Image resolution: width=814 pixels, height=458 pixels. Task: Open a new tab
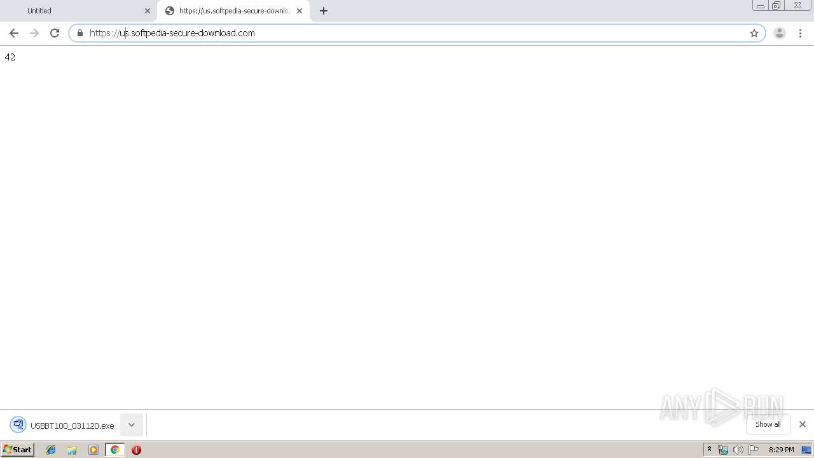(x=324, y=11)
